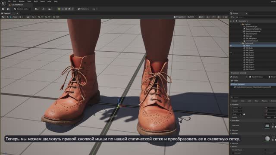
Task: Open the Blueprints toolbar dropdown
Action: point(44,9)
